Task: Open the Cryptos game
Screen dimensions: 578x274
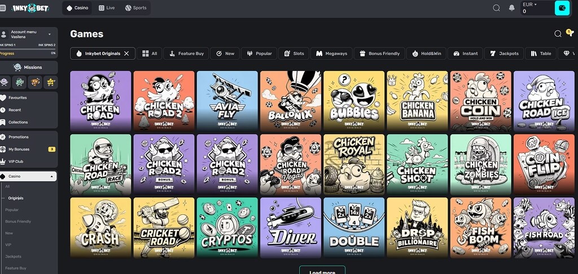Action: tap(227, 228)
